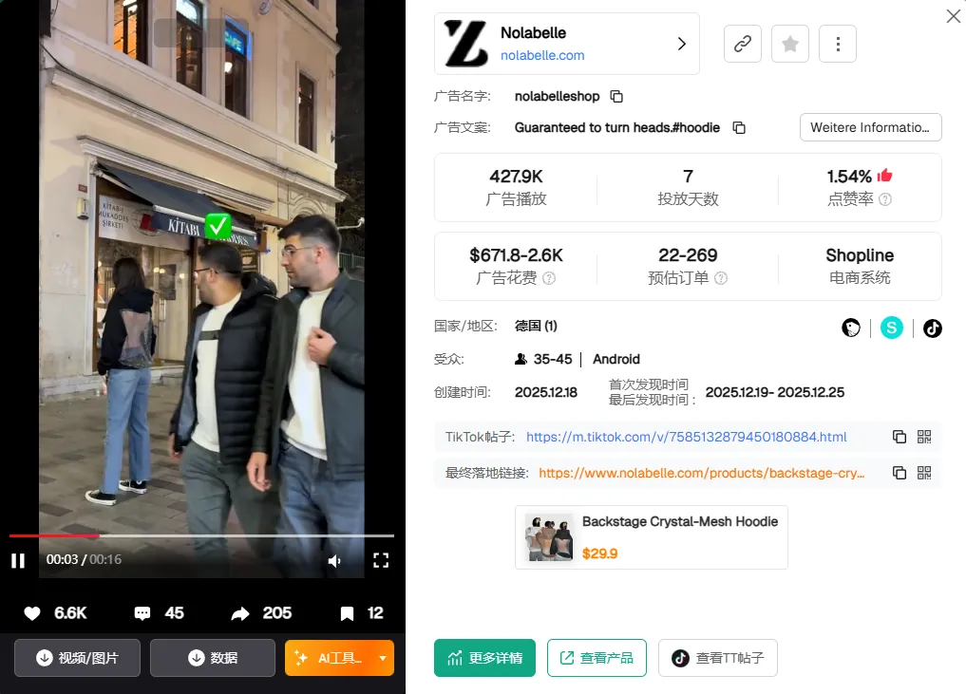This screenshot has width=966, height=694.
Task: Copy the ad copy text
Action: (739, 127)
